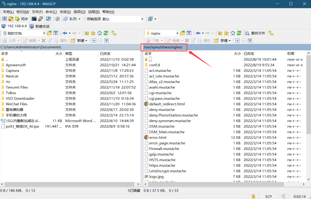Open preferences gear icon
This screenshot has width=311, height=199.
tap(57, 19)
